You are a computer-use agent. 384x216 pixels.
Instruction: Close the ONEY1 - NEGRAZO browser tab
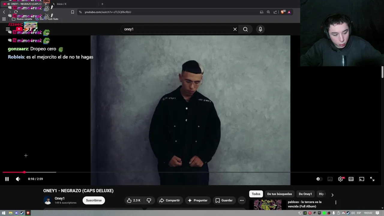click(x=46, y=4)
